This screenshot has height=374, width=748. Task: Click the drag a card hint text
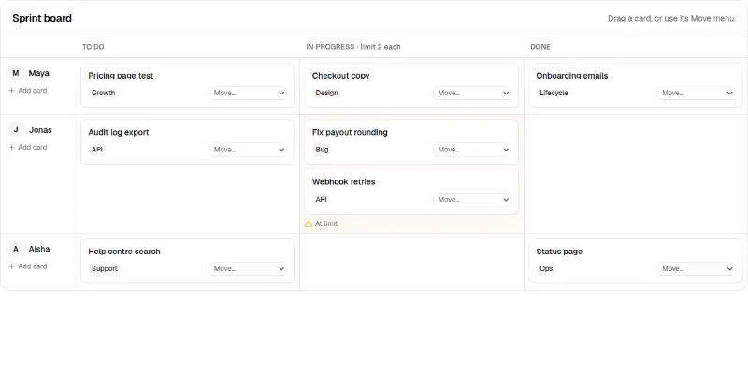point(671,19)
